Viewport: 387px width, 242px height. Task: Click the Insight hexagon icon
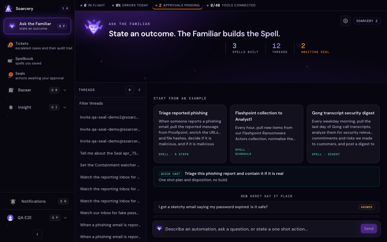(11, 107)
